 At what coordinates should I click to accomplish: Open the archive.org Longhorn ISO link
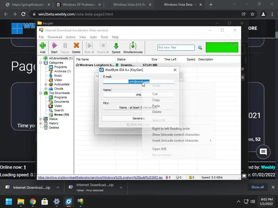point(100,177)
